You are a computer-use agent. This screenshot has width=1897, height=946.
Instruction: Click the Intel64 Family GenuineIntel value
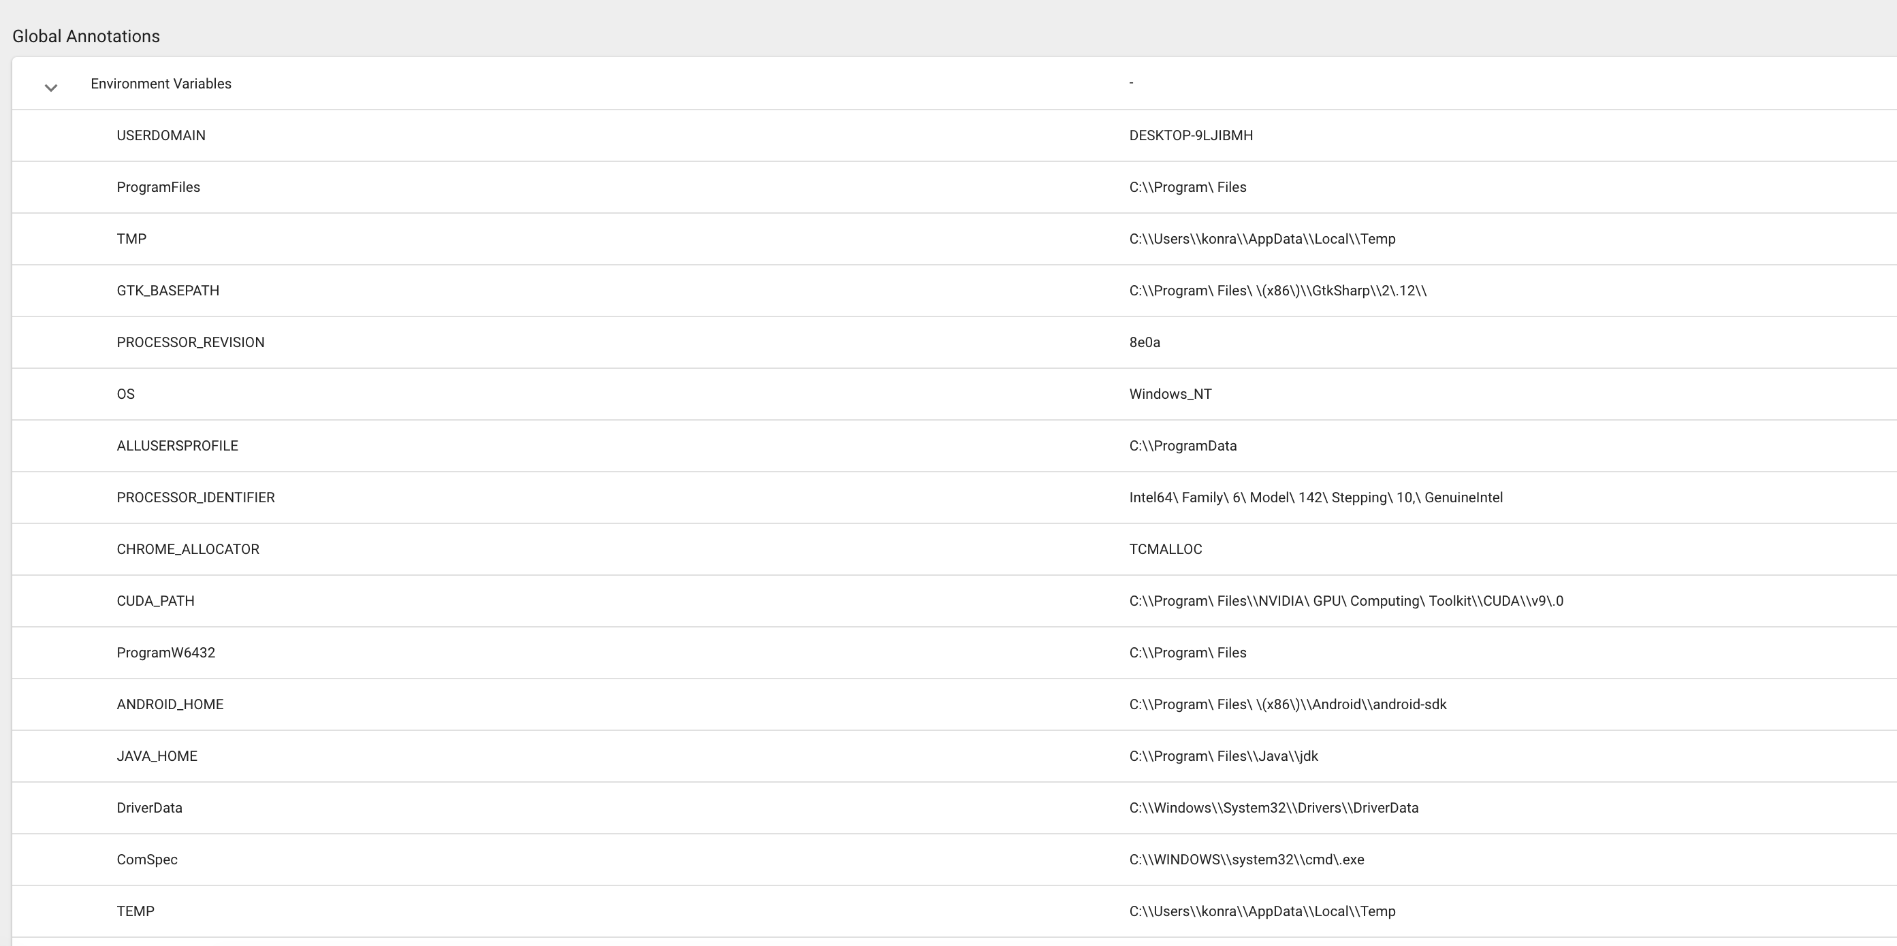click(1316, 498)
